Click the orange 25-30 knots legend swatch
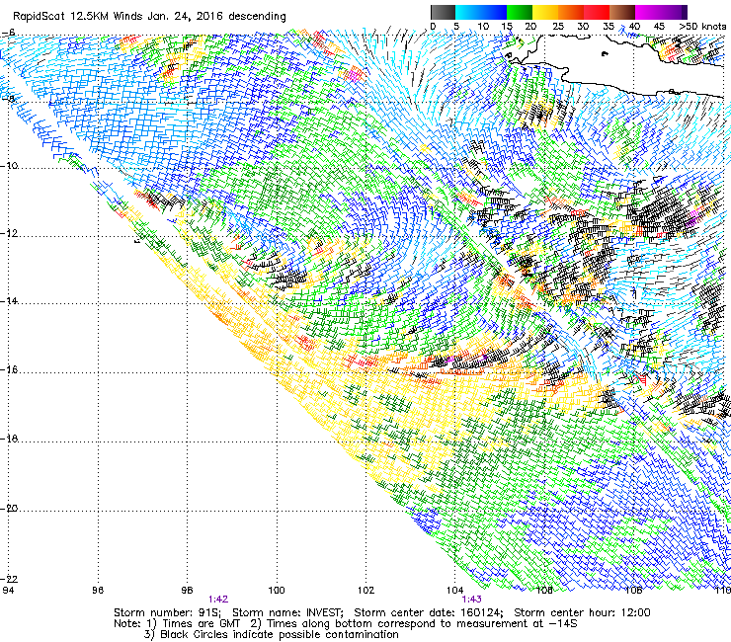Screen dimensions: 731x642 tap(571, 12)
